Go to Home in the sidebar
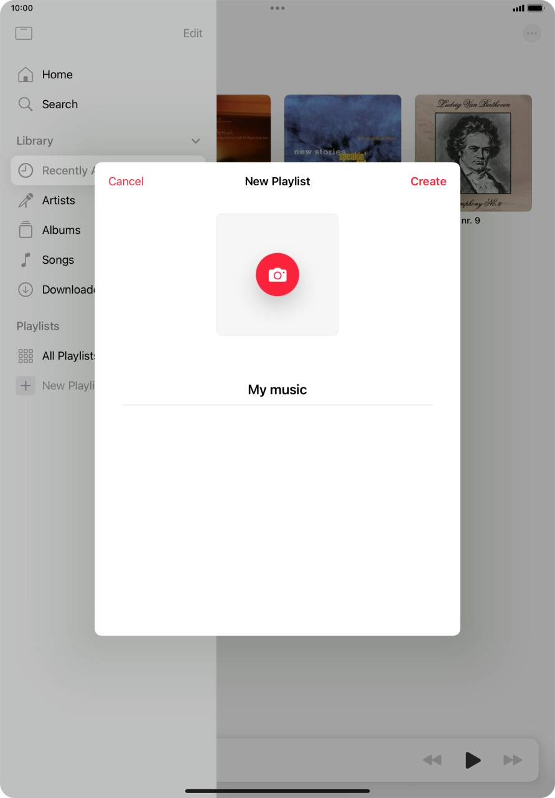Screen dimensions: 555x798 tap(57, 75)
